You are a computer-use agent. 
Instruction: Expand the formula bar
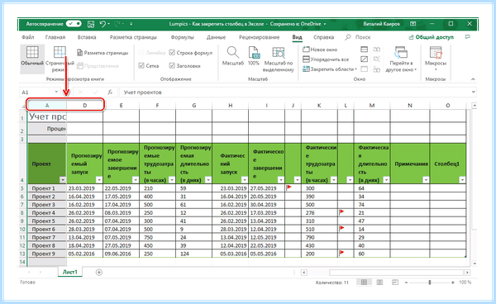[474, 93]
